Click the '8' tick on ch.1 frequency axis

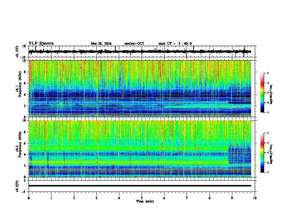pos(25,72)
